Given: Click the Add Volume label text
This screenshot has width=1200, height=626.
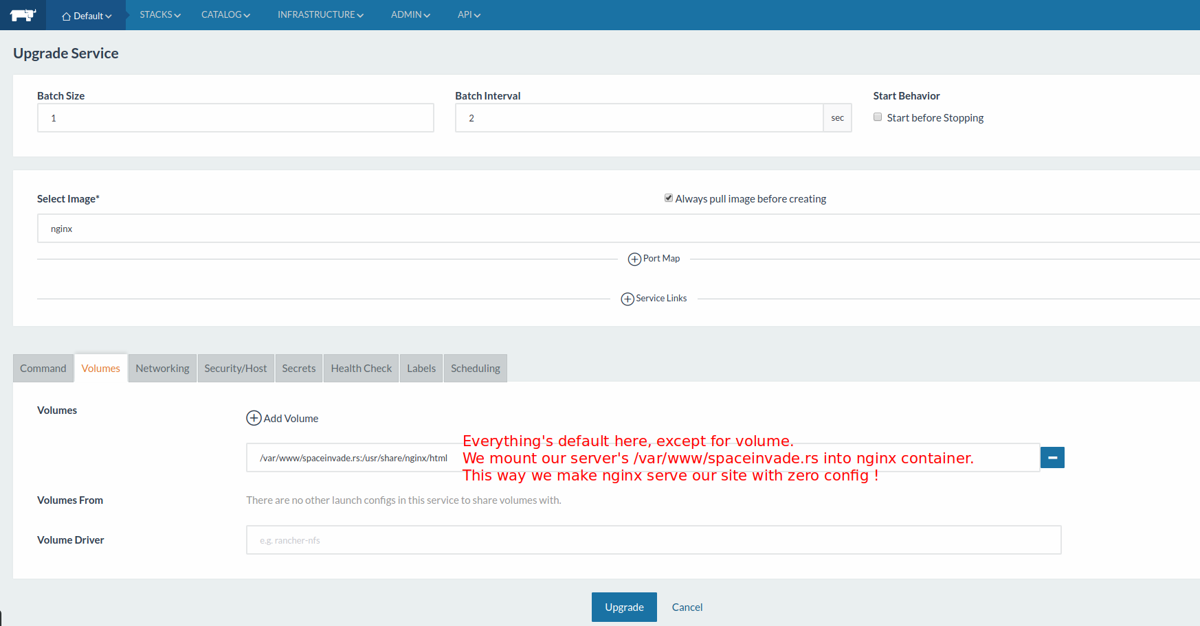Looking at the screenshot, I should click(291, 419).
